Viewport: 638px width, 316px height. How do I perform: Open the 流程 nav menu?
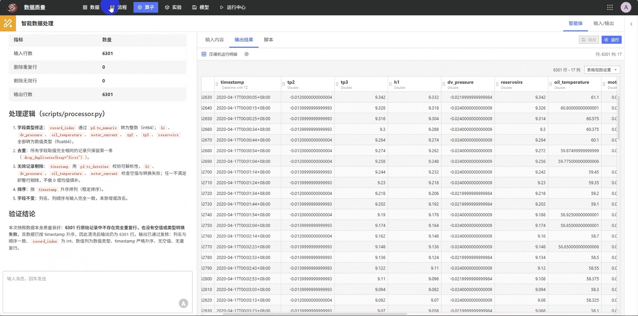[118, 7]
